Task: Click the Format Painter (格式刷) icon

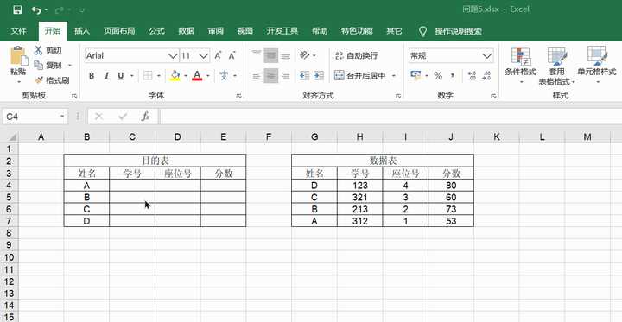Action: [x=39, y=80]
